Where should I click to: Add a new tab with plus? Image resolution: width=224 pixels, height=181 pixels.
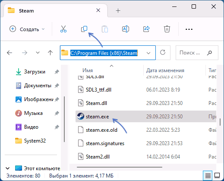click(x=118, y=11)
